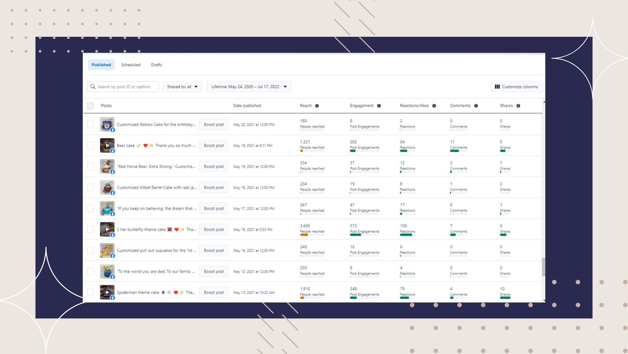
Task: Boost the Kitkat Barrel Cake post
Action: point(214,187)
